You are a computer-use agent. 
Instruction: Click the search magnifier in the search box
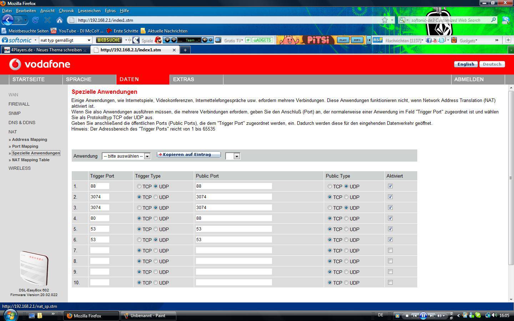(x=494, y=20)
